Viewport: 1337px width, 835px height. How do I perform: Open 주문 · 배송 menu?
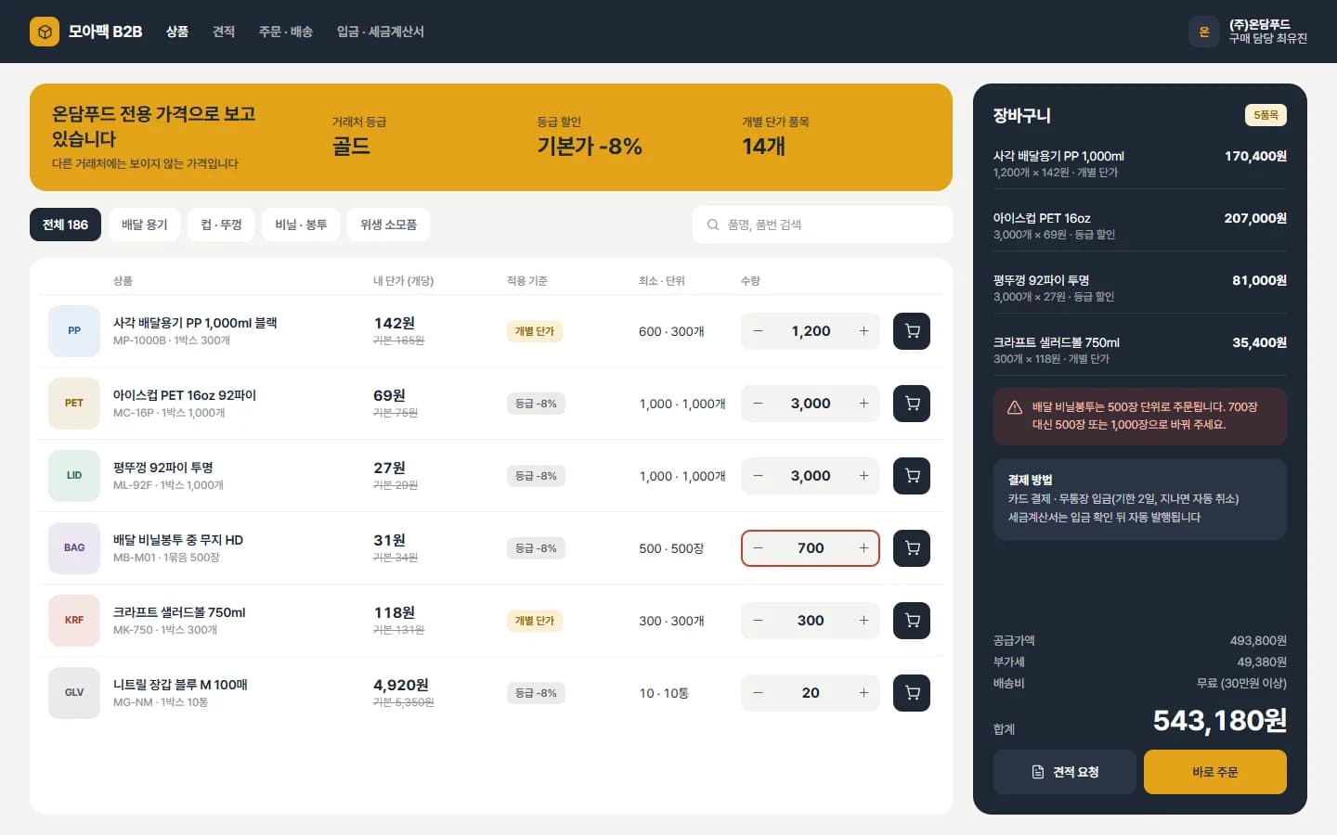click(286, 32)
